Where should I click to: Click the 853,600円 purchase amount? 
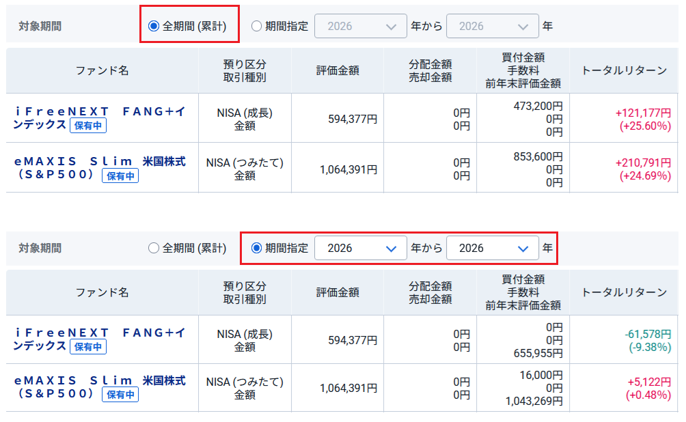click(538, 156)
